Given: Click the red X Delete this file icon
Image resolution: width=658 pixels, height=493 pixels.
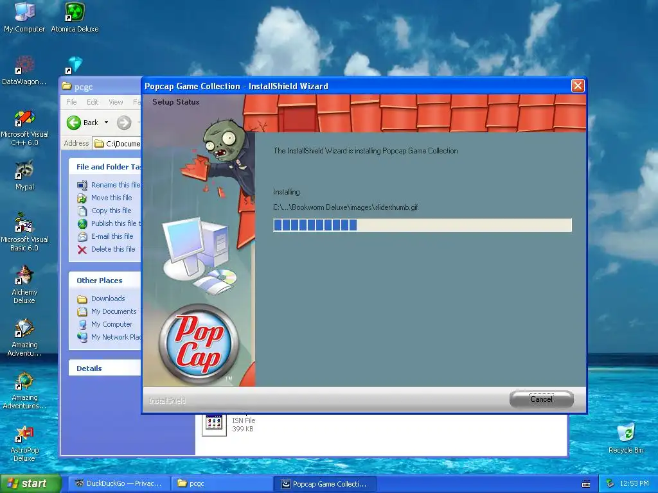Looking at the screenshot, I should (x=82, y=250).
